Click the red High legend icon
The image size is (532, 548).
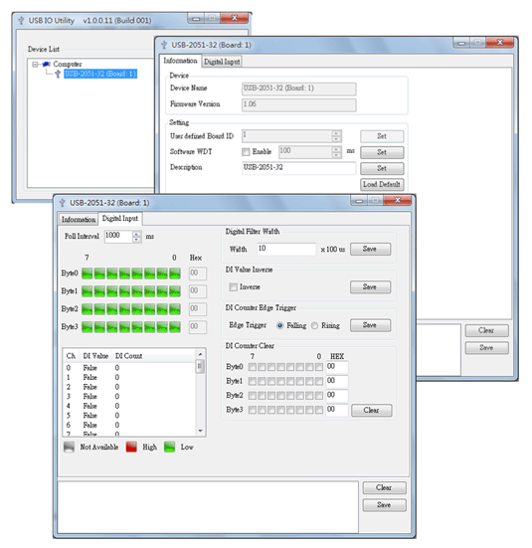pyautogui.click(x=131, y=448)
